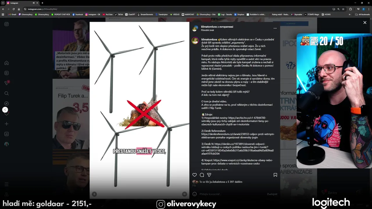Open the POPOUT CHAT KICK bookmark
The width and height of the screenshot is (372, 209).
coord(61,14)
